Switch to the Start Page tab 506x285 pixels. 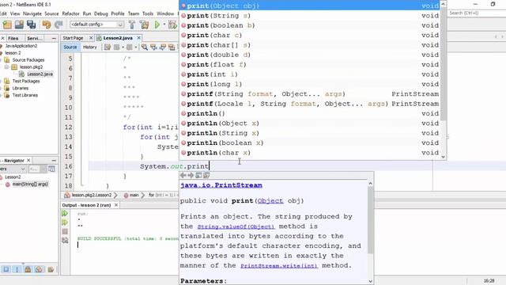[x=74, y=38]
